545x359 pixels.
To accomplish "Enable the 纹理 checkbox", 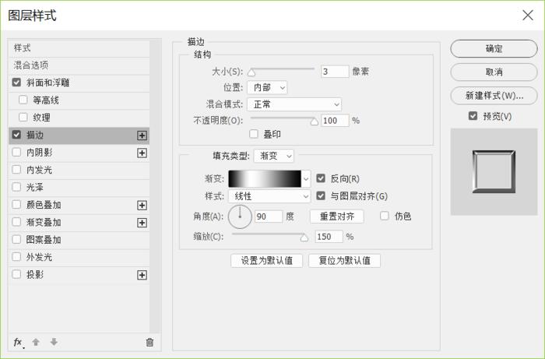I will click(23, 117).
